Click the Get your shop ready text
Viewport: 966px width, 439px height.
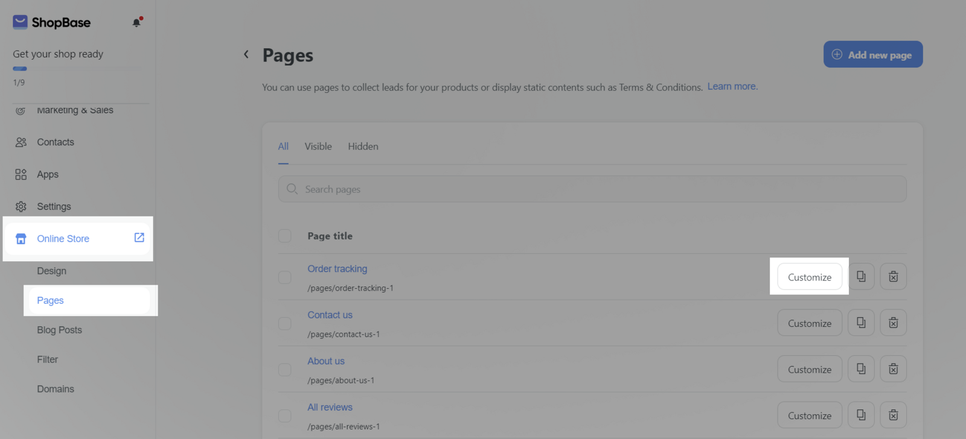[58, 54]
